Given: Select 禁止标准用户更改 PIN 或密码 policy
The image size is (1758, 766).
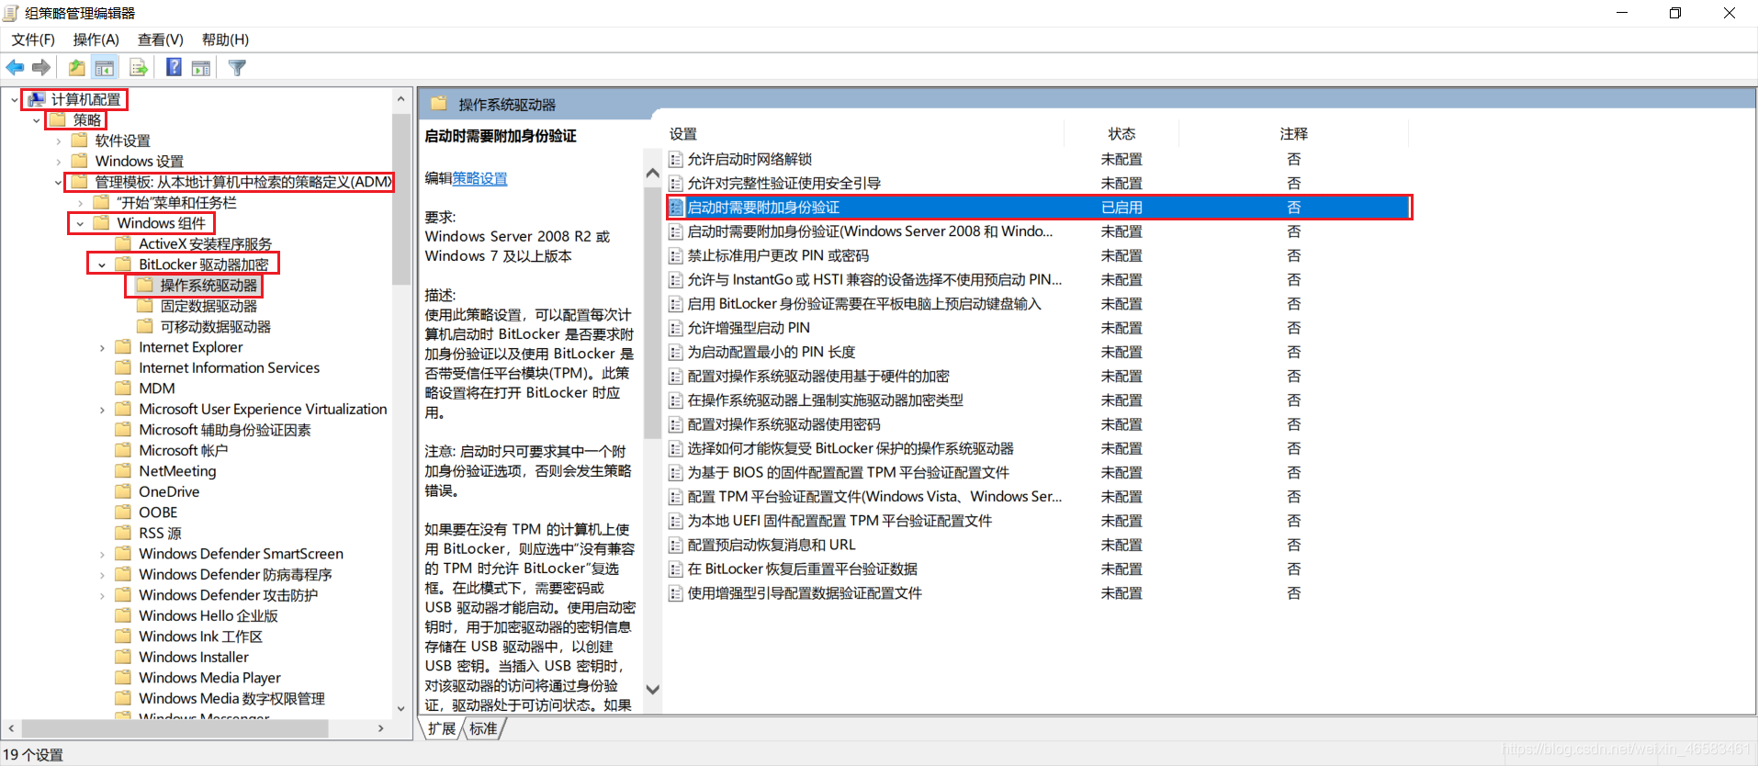Looking at the screenshot, I should (x=778, y=255).
